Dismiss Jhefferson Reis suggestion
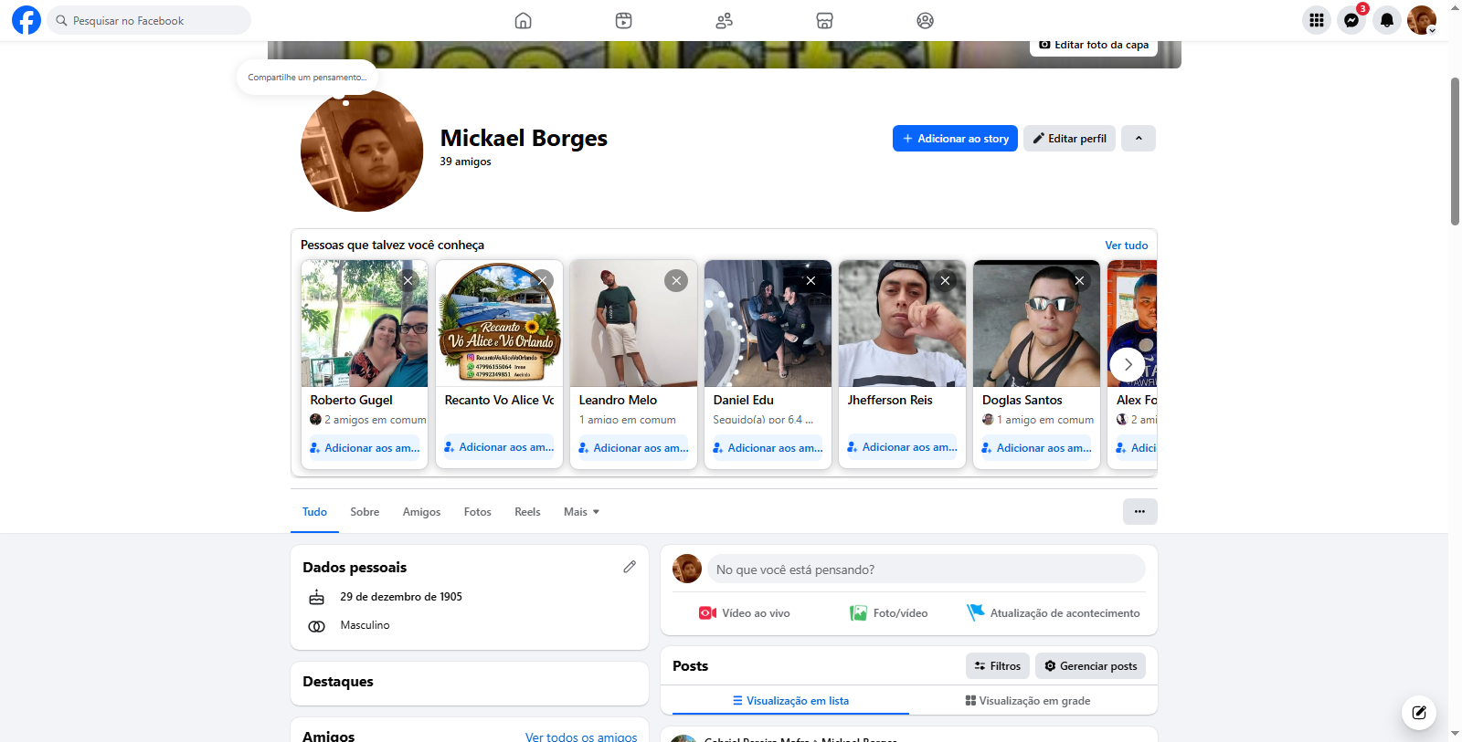The height and width of the screenshot is (742, 1462). click(x=945, y=280)
